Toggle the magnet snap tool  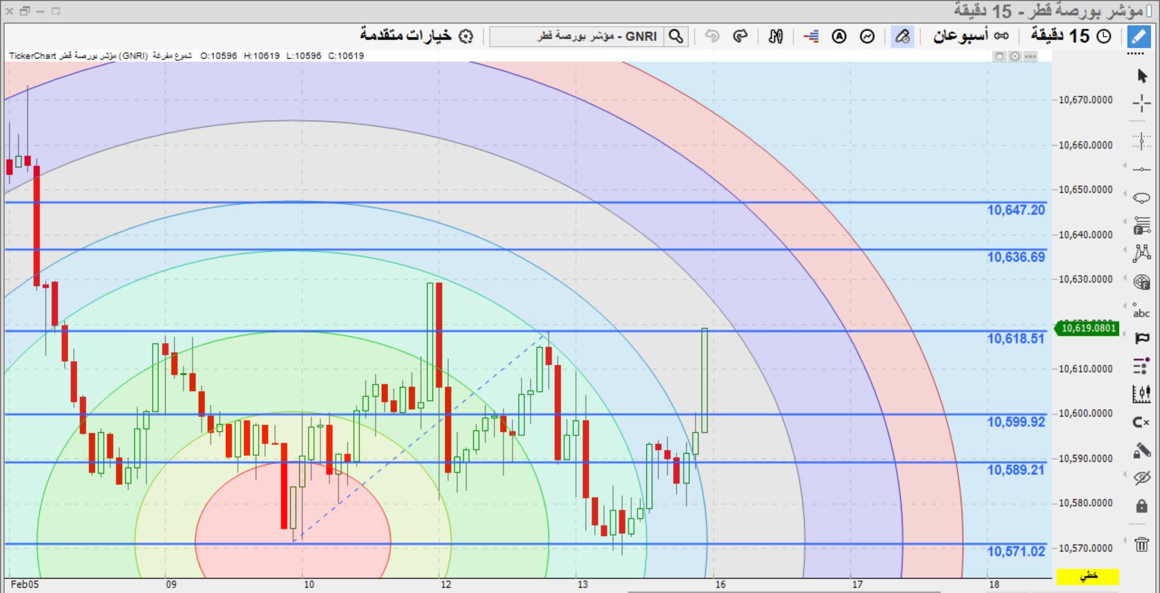[x=1141, y=422]
